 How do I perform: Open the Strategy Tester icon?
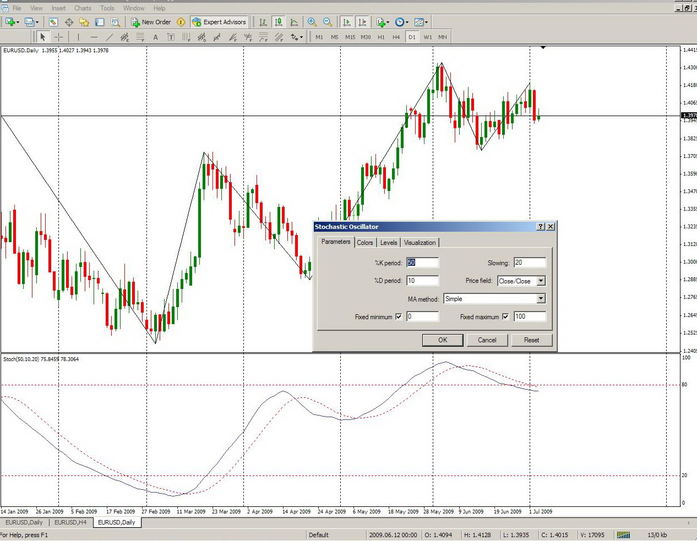click(x=115, y=22)
